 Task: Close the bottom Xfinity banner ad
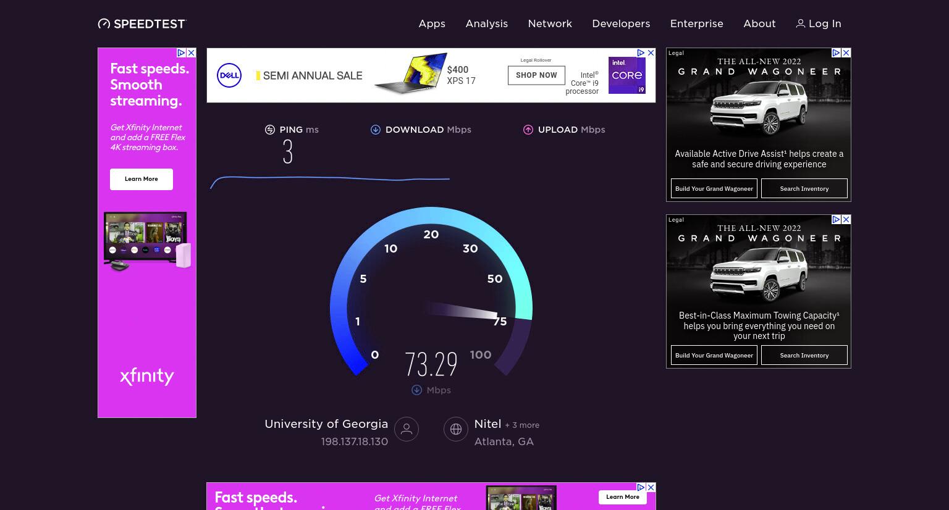(x=651, y=488)
